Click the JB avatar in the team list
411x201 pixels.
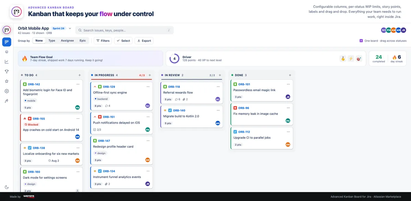pos(403,30)
